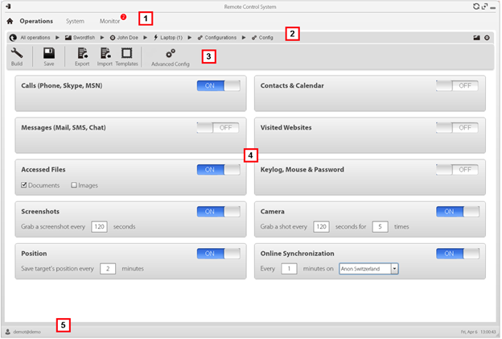Uncheck the Documents checkbox
The image size is (502, 339).
coord(23,185)
